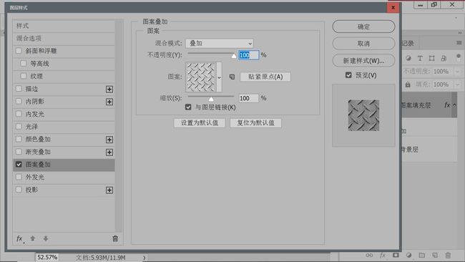Click the 确定 button

click(363, 26)
